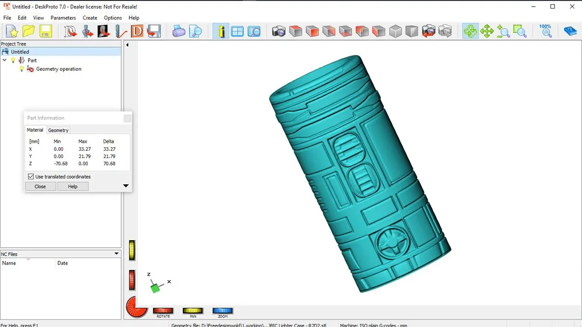Select the bottom view cube icon

[x=345, y=31]
